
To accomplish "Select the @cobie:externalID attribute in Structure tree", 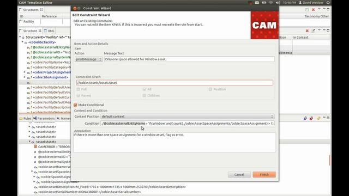I will pyautogui.click(x=51, y=52).
